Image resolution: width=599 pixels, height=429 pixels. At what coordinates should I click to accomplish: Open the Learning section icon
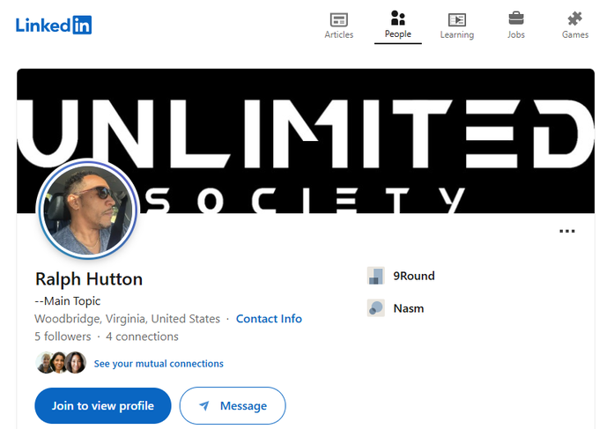(x=456, y=19)
